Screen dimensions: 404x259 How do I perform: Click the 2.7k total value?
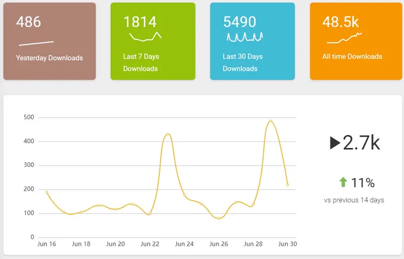click(361, 143)
